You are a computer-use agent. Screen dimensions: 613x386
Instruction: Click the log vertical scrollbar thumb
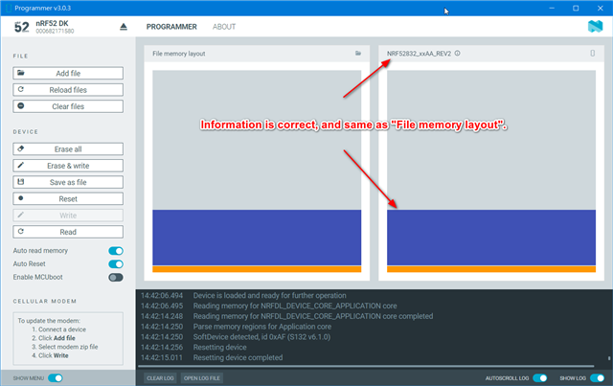click(x=609, y=358)
